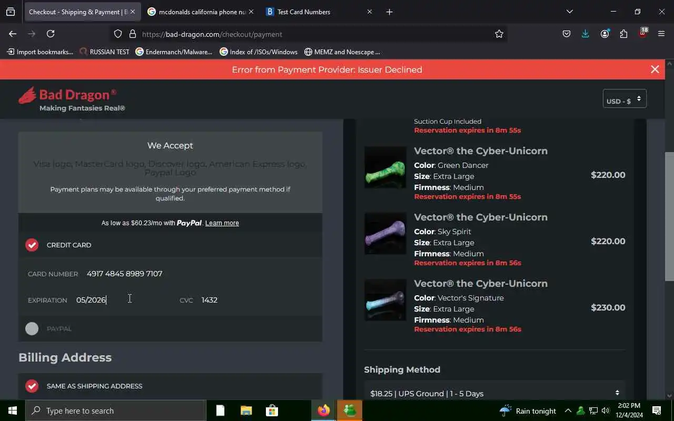Open the downloads panel
The height and width of the screenshot is (421, 674).
[x=586, y=34]
